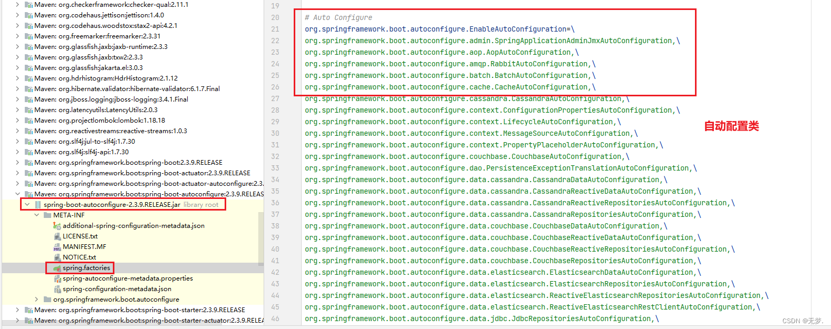Click MANIFEST.MF file icon
This screenshot has width=831, height=329.
(57, 246)
